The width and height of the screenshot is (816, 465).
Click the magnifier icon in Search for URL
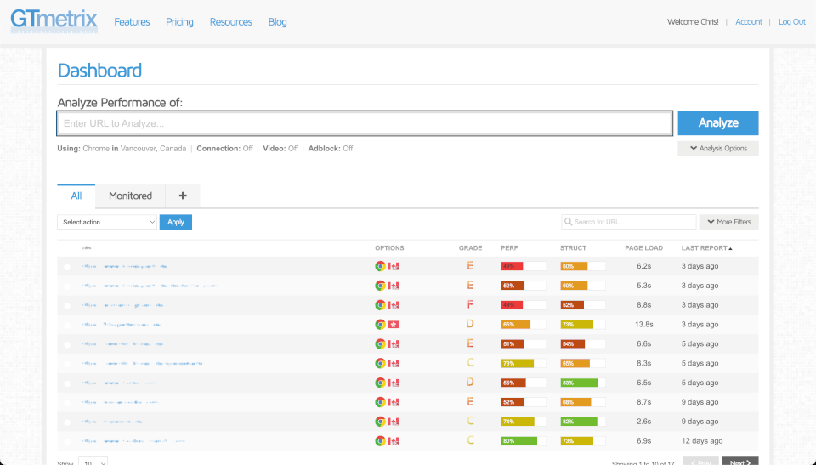(569, 222)
